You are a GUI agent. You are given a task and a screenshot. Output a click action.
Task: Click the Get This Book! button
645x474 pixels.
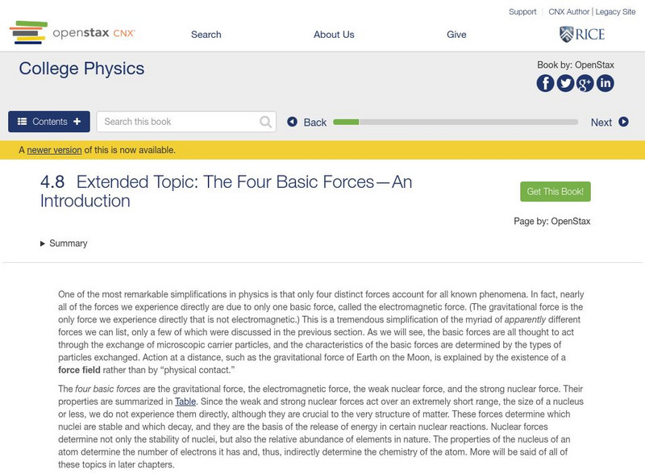pyautogui.click(x=556, y=192)
